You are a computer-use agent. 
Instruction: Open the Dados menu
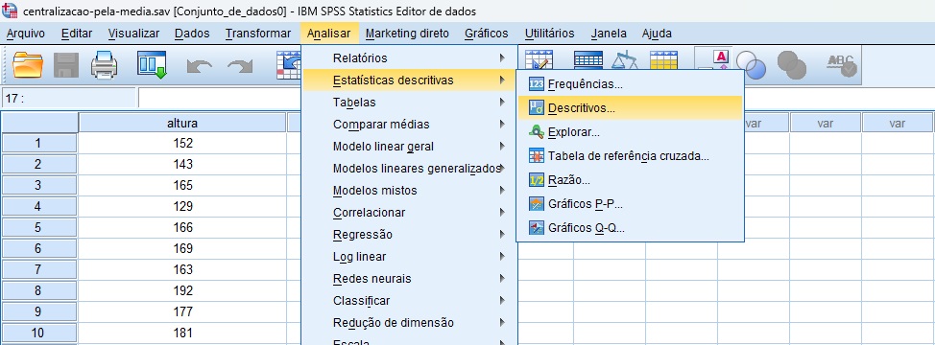coord(192,34)
